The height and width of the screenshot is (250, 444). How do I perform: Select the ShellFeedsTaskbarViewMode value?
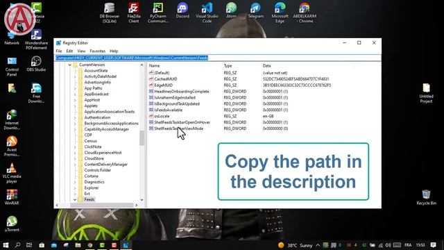click(x=179, y=128)
